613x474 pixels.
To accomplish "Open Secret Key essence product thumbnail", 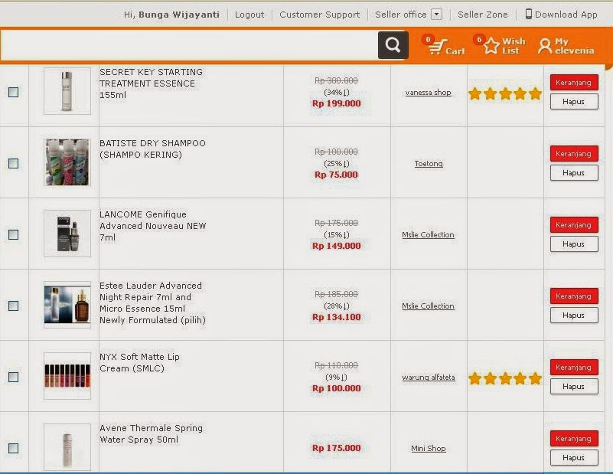I will pyautogui.click(x=67, y=91).
